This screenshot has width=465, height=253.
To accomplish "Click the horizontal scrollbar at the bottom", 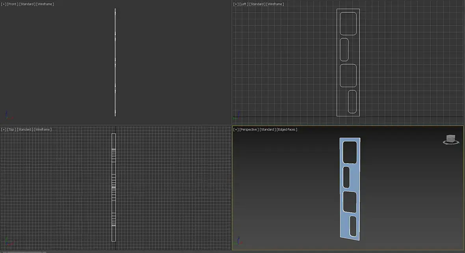I will [x=24, y=252].
